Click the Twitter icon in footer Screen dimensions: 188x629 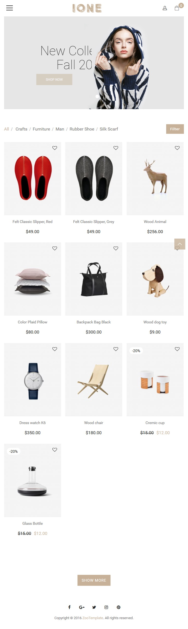click(94, 607)
